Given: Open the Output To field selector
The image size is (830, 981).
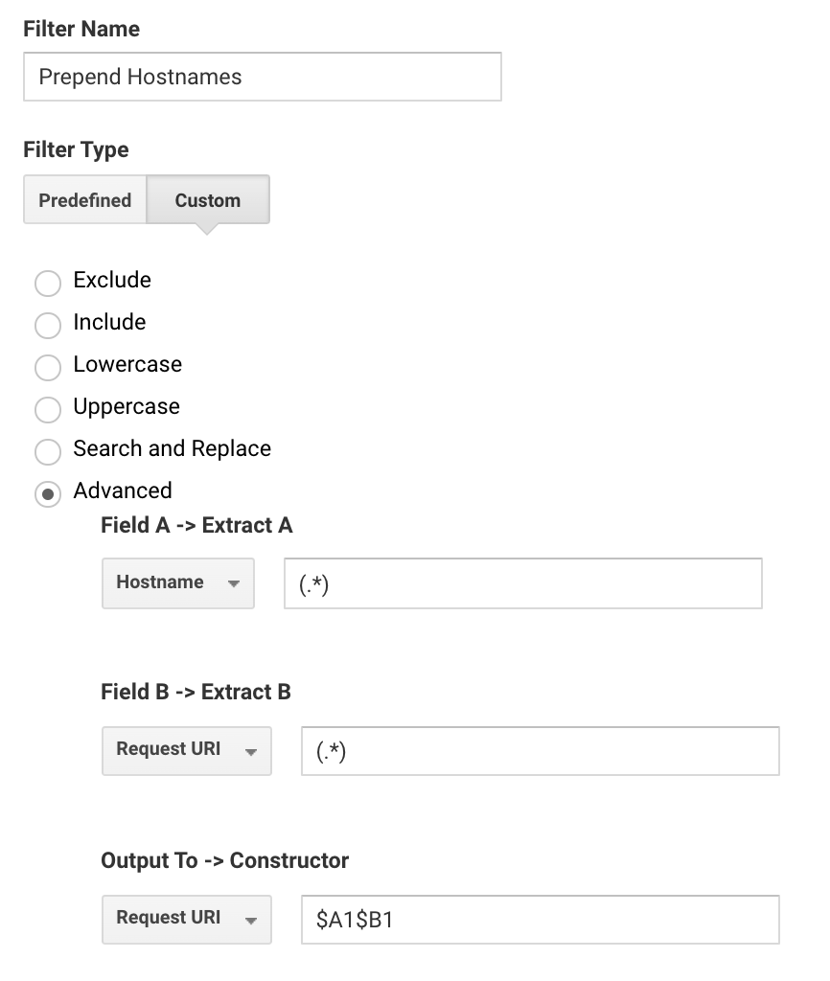Looking at the screenshot, I should coord(186,919).
